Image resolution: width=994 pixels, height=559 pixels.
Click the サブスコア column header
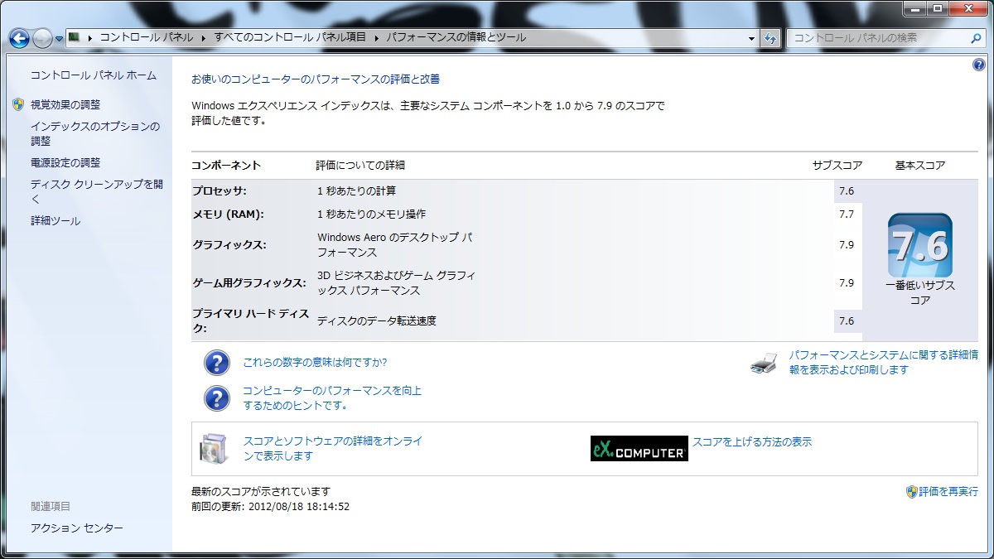pyautogui.click(x=837, y=166)
